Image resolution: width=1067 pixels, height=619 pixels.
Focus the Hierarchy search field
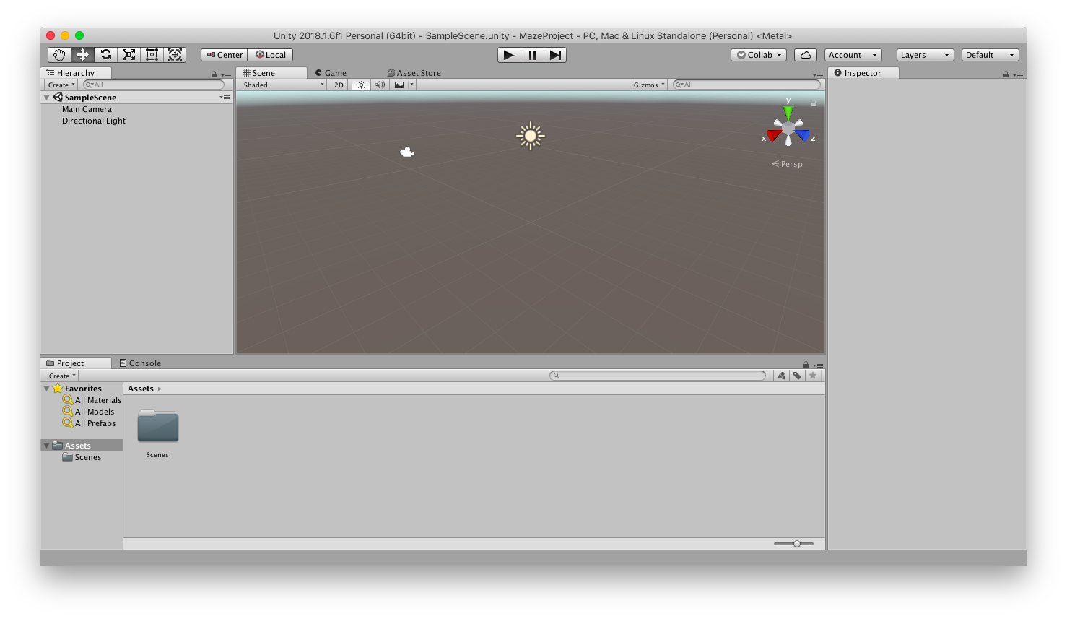pyautogui.click(x=154, y=85)
